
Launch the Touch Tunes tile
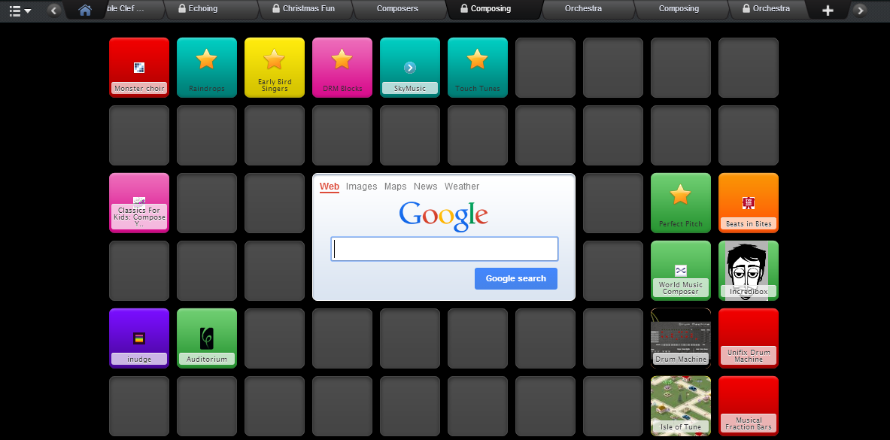click(478, 68)
